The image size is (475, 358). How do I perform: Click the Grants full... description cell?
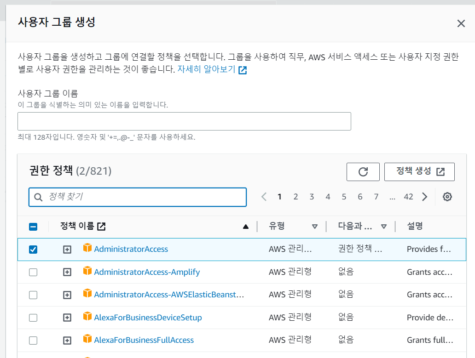(430, 341)
